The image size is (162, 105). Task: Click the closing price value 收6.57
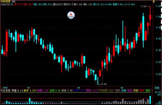tap(47, 5)
